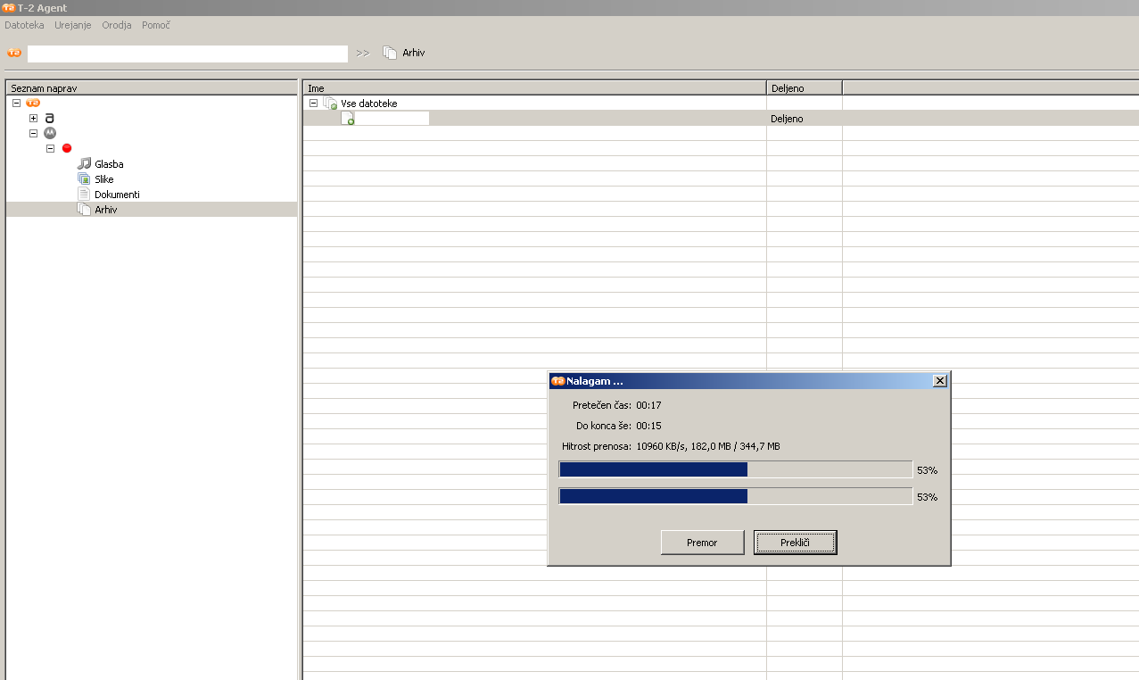The width and height of the screenshot is (1139, 680).
Task: Collapse the Vse datoteke tree node
Action: click(x=313, y=104)
